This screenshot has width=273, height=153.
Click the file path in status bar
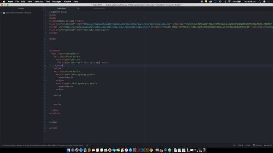click(42, 145)
